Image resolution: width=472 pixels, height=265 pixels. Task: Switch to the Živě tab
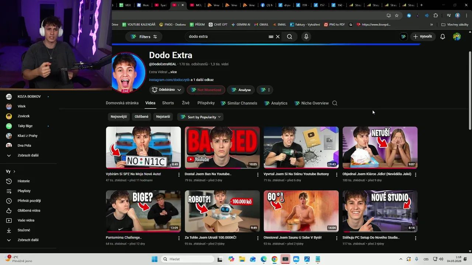click(185, 103)
